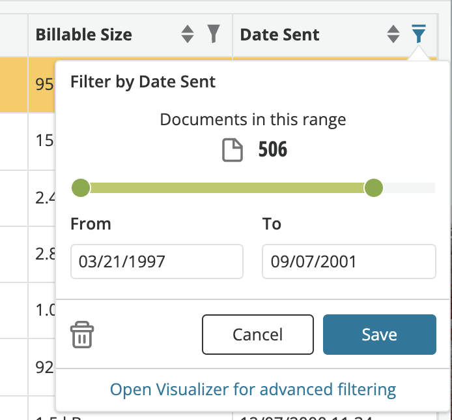Sort descending by Billable Size down arrow
This screenshot has height=420, width=452.
pos(188,39)
